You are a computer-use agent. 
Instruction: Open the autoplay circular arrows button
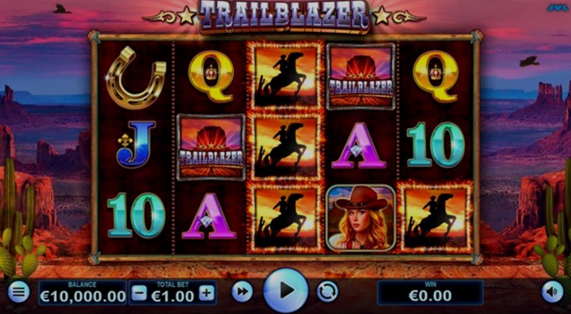327,292
